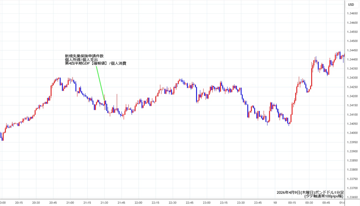Click the 21:00 time axis label

coord(70,203)
